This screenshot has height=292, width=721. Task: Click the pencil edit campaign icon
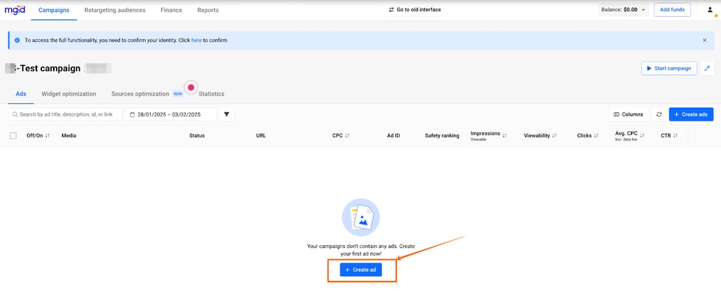[x=707, y=68]
